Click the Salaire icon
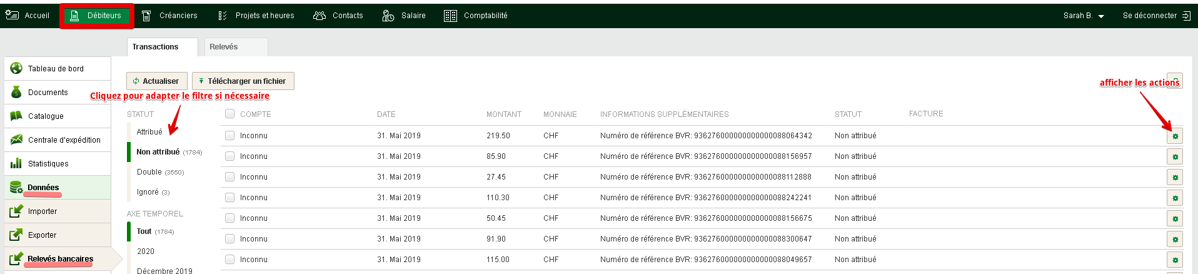This screenshot has height=274, width=1198. 388,16
